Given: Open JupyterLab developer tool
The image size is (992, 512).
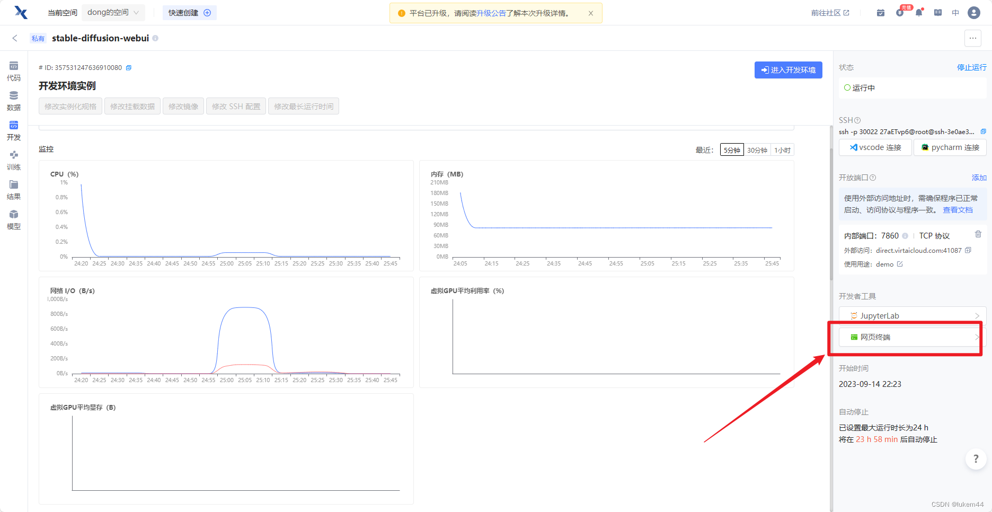Looking at the screenshot, I should point(913,315).
